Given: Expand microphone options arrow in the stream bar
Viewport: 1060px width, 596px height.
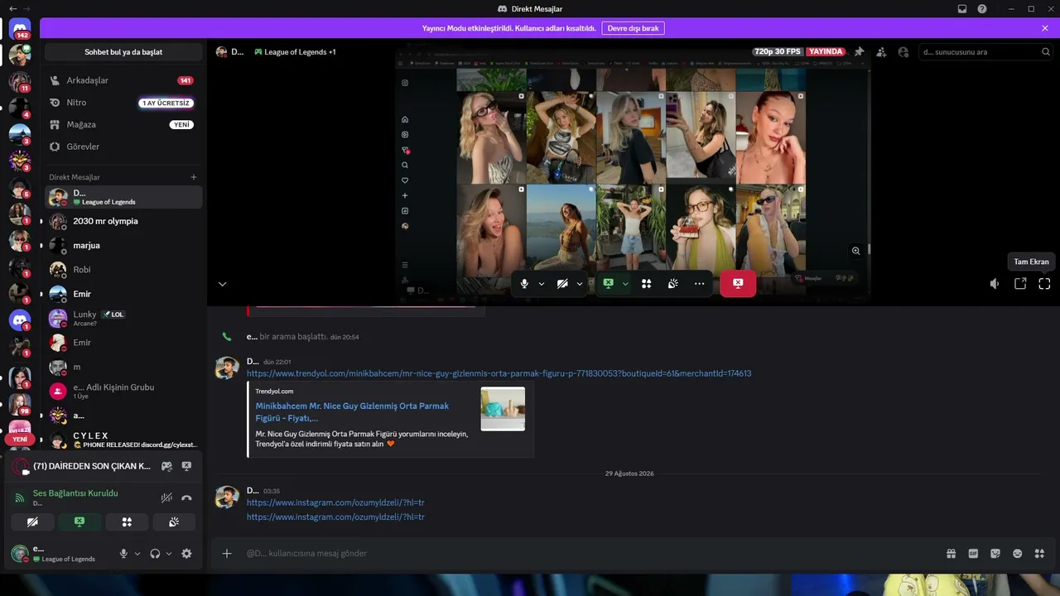Looking at the screenshot, I should point(542,283).
